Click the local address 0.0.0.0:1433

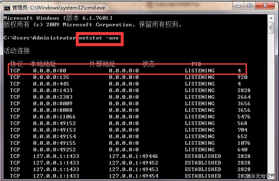[53, 90]
